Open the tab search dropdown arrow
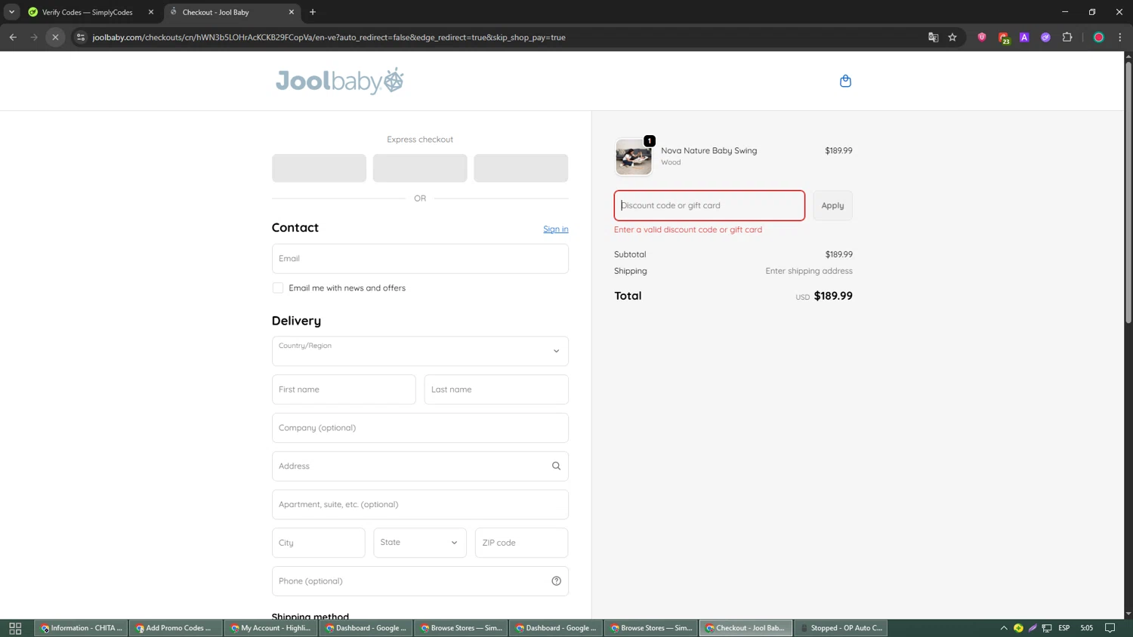 tap(11, 12)
